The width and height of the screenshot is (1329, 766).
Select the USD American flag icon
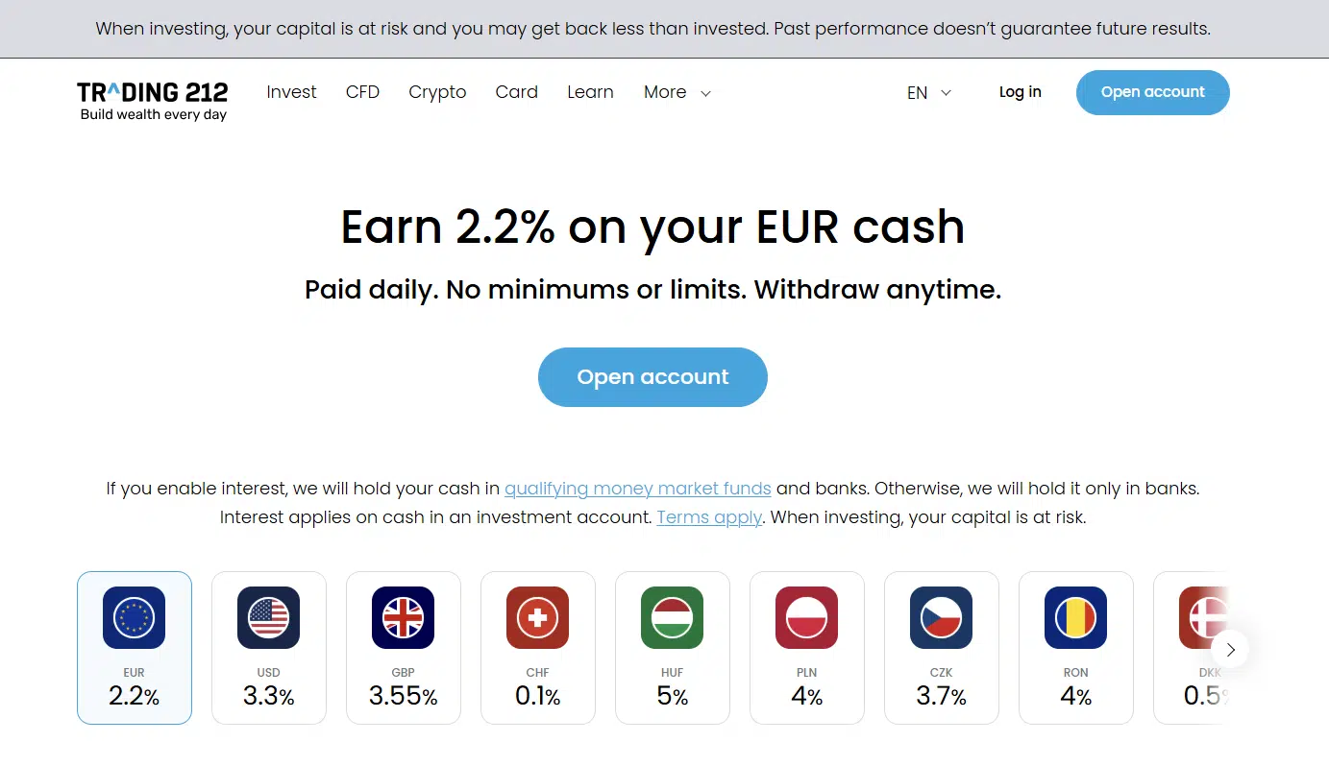[269, 617]
